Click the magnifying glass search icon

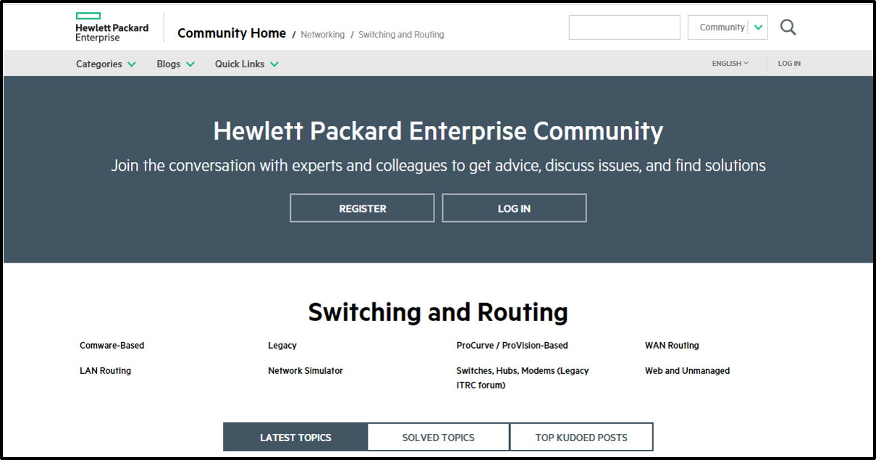(788, 27)
